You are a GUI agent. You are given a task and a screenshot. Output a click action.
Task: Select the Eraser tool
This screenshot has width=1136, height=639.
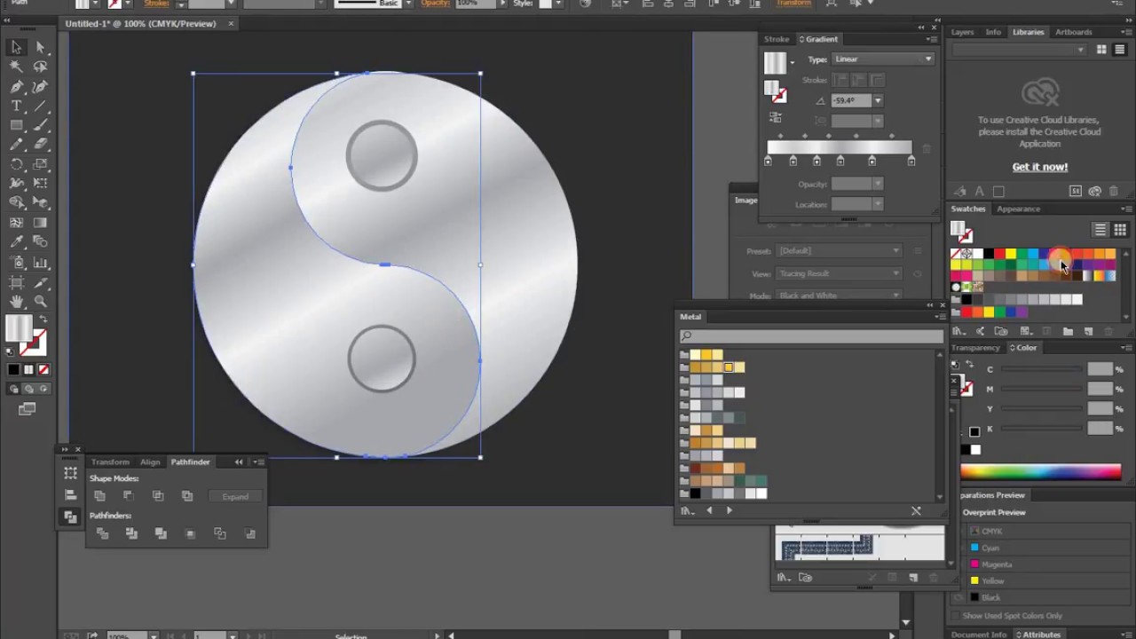click(40, 145)
